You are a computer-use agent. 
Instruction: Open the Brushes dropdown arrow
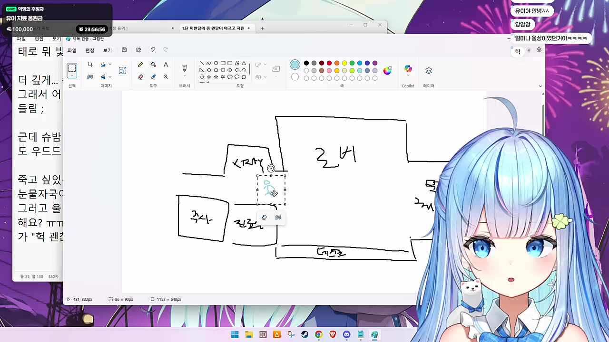[185, 77]
